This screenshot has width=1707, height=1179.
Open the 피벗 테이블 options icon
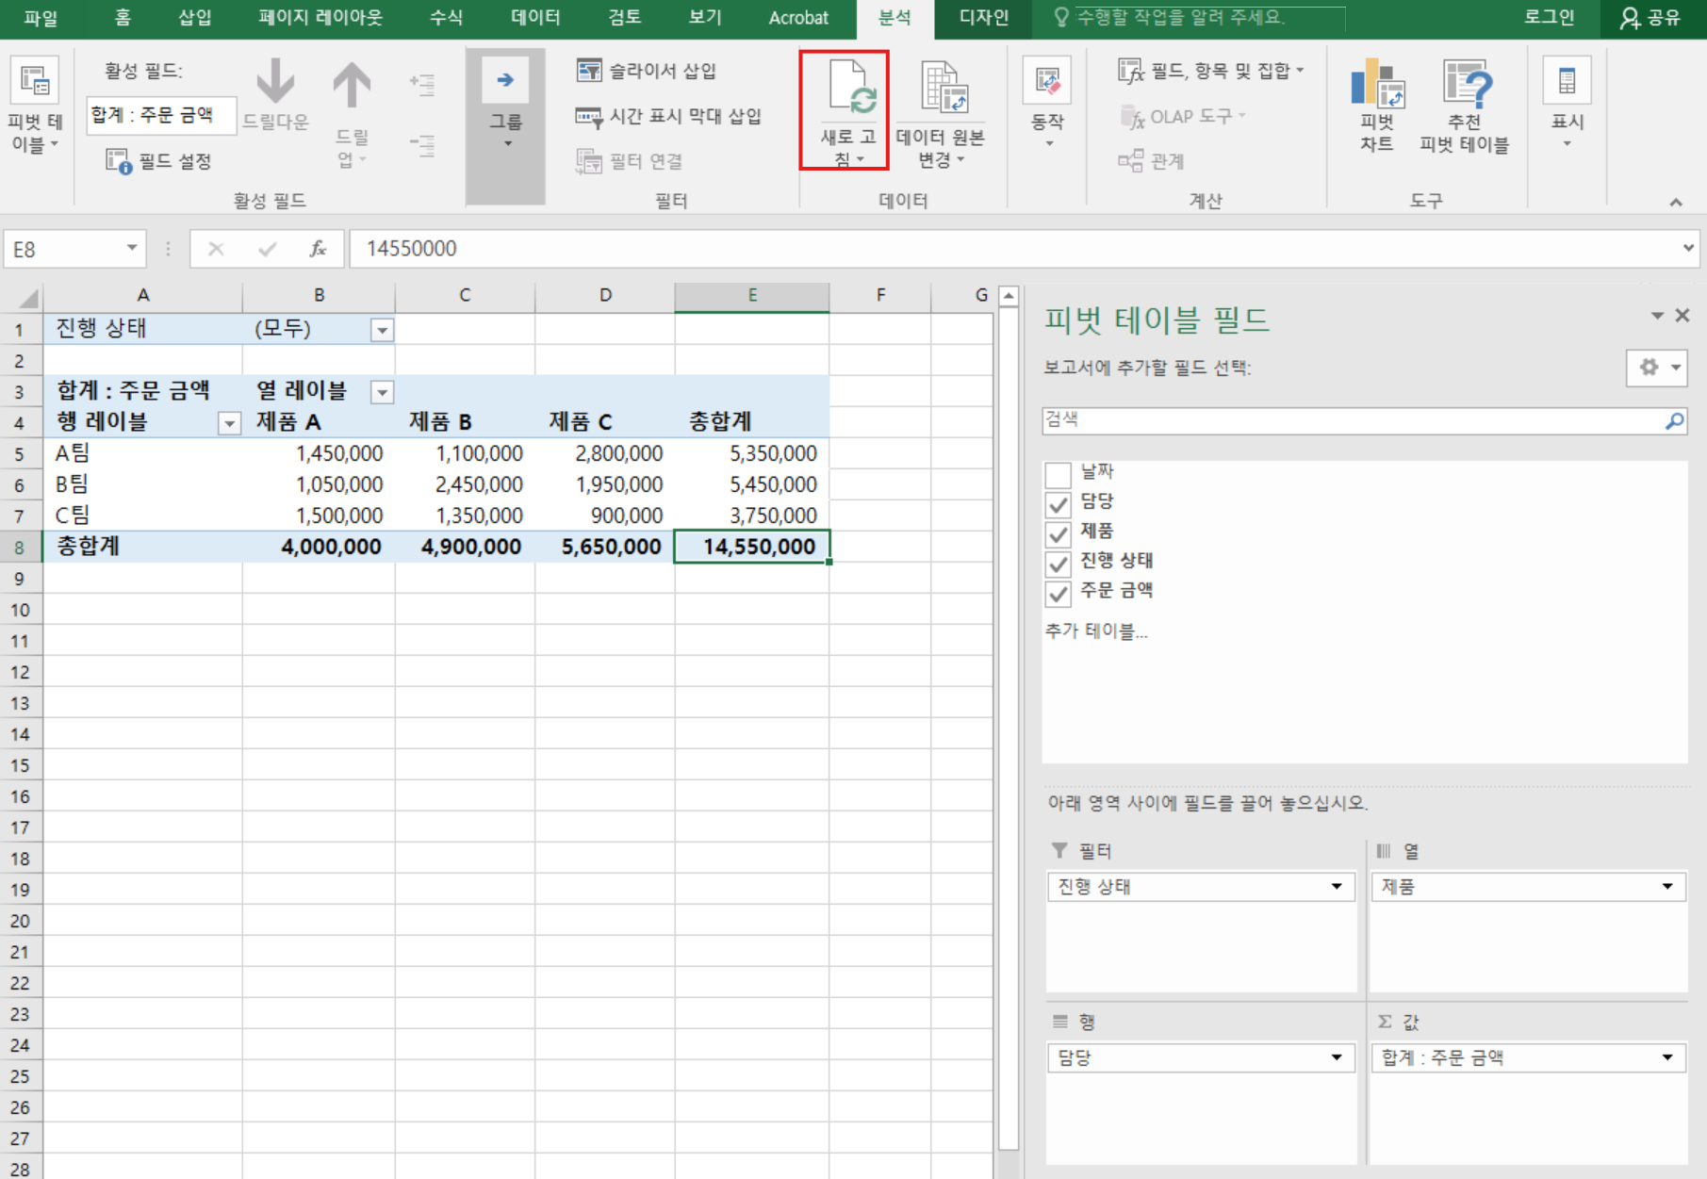[35, 80]
